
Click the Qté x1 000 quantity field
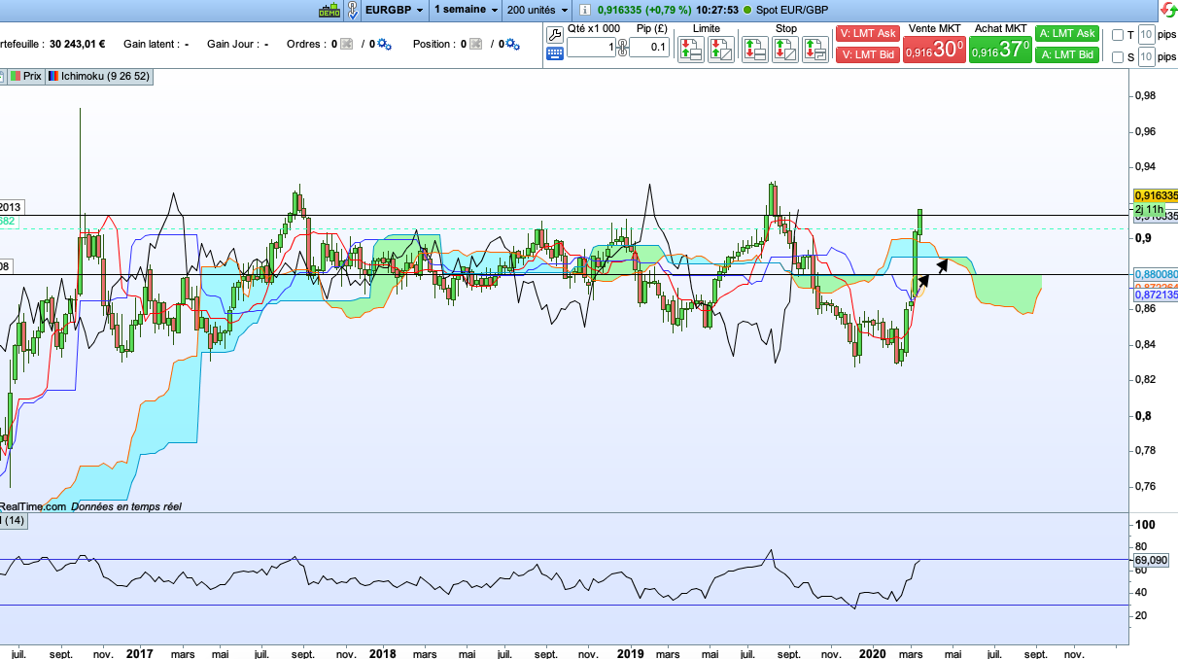pos(591,48)
